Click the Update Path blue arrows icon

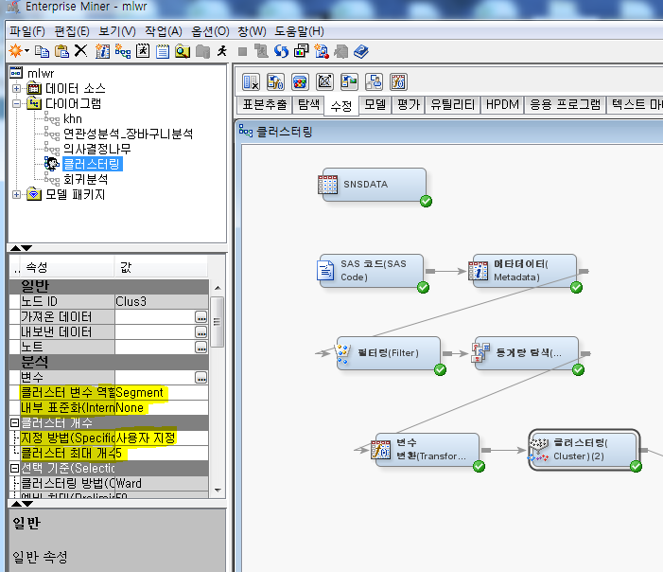tap(281, 51)
